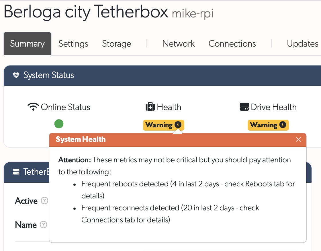Check the Updates tab
The image size is (321, 251).
302,43
